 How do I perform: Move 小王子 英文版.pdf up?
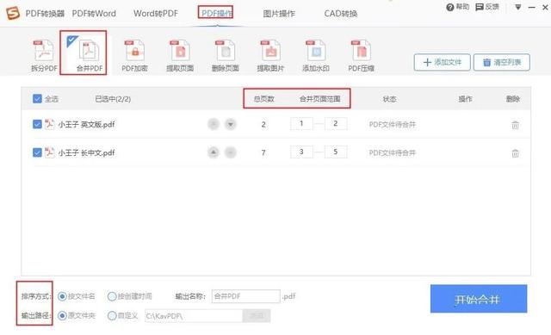tap(214, 124)
